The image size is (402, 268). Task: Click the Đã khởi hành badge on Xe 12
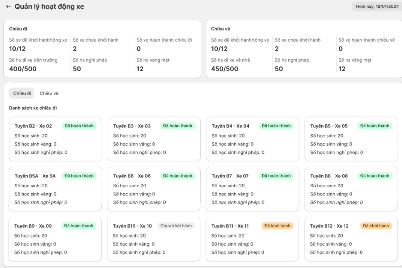point(376,226)
